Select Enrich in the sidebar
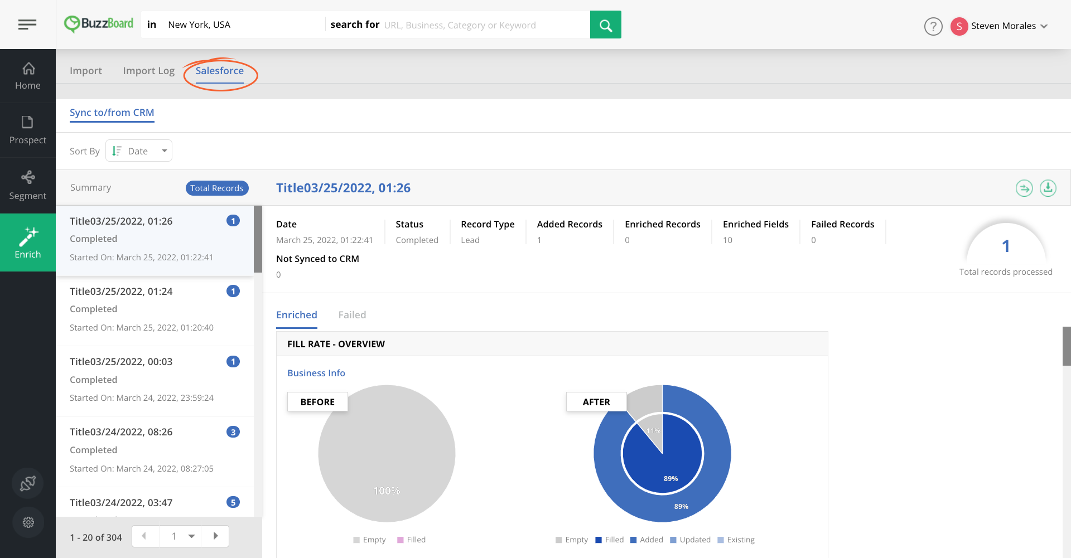 click(28, 242)
